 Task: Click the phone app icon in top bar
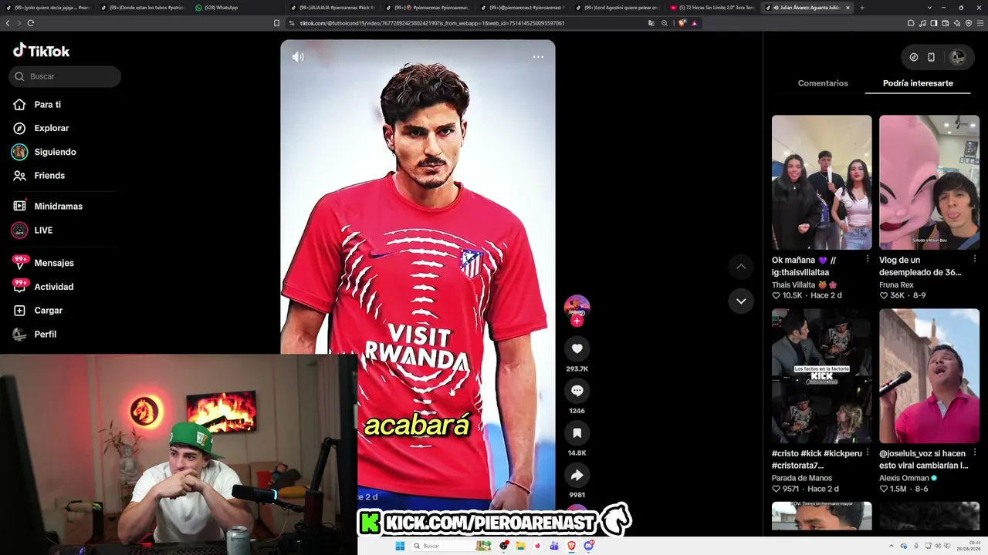[x=932, y=57]
